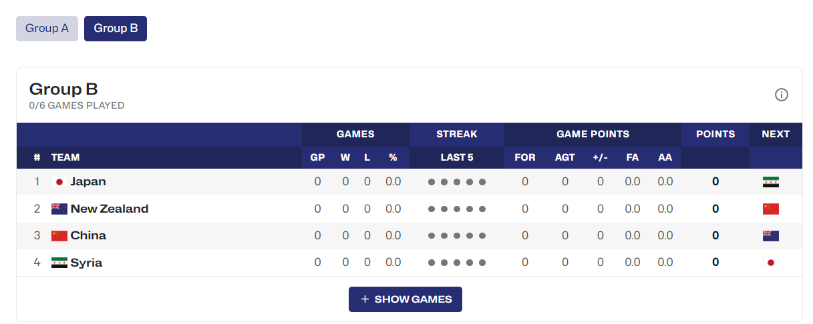The image size is (813, 324).
Task: Click Syria's flag icon beside team name
Action: coord(59,263)
